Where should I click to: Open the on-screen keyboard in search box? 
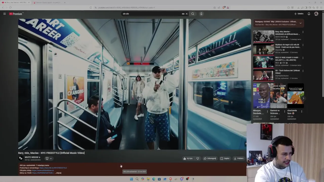[x=183, y=14]
